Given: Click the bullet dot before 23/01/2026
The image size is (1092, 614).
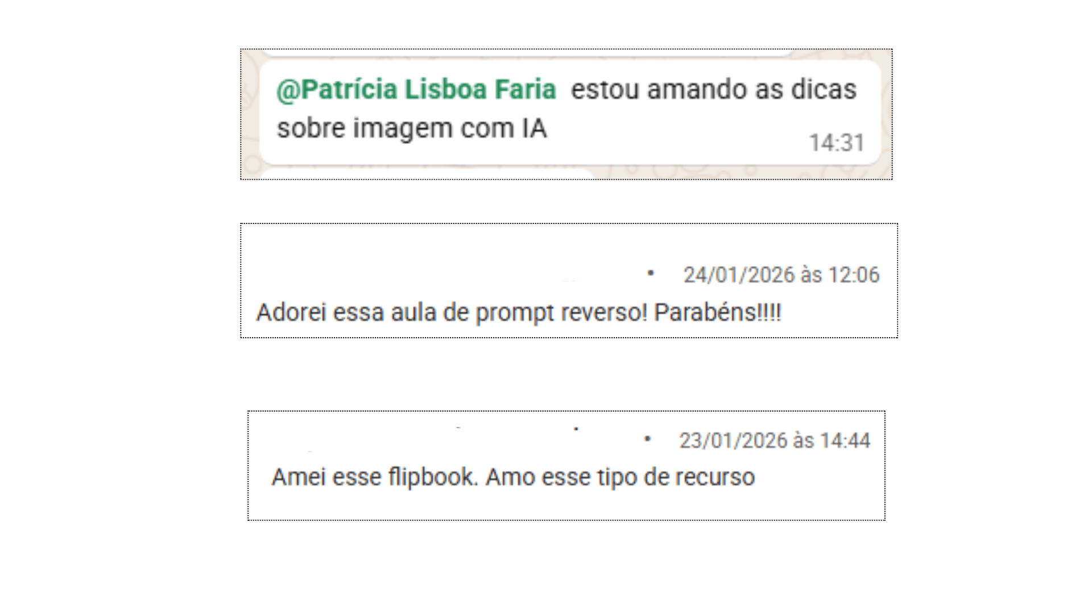Looking at the screenshot, I should point(647,439).
